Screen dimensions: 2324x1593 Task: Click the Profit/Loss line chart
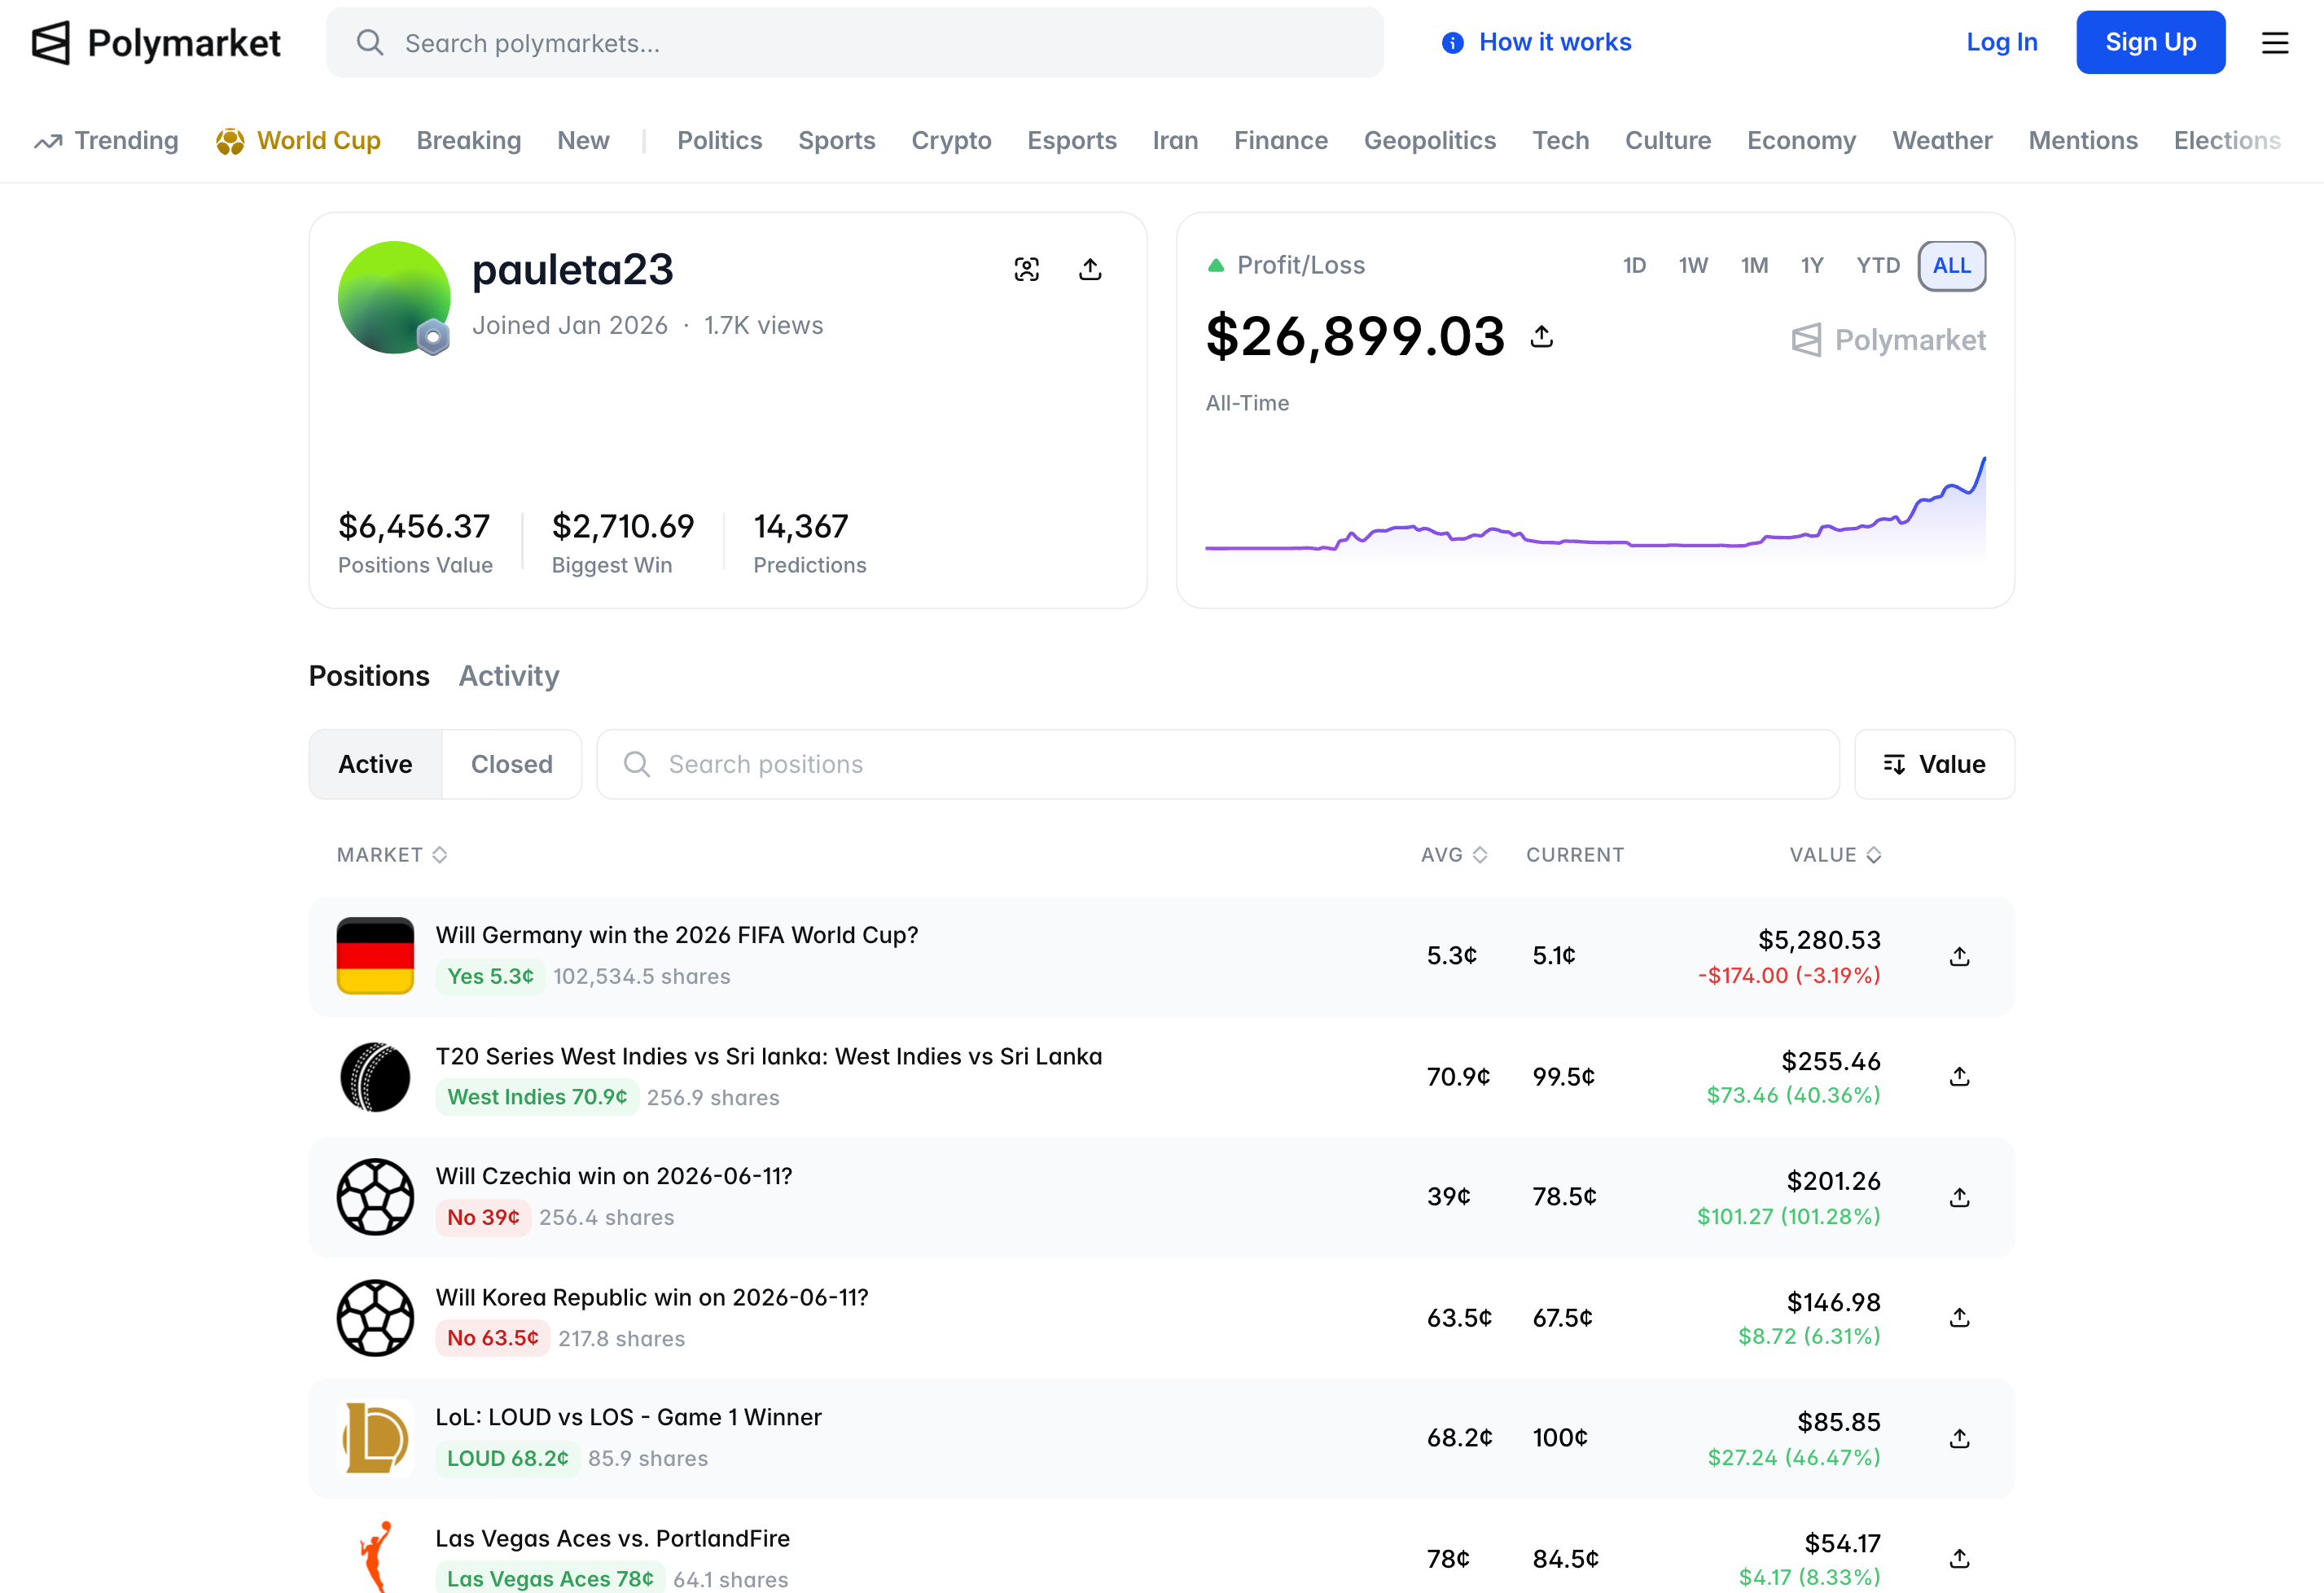(x=1596, y=510)
